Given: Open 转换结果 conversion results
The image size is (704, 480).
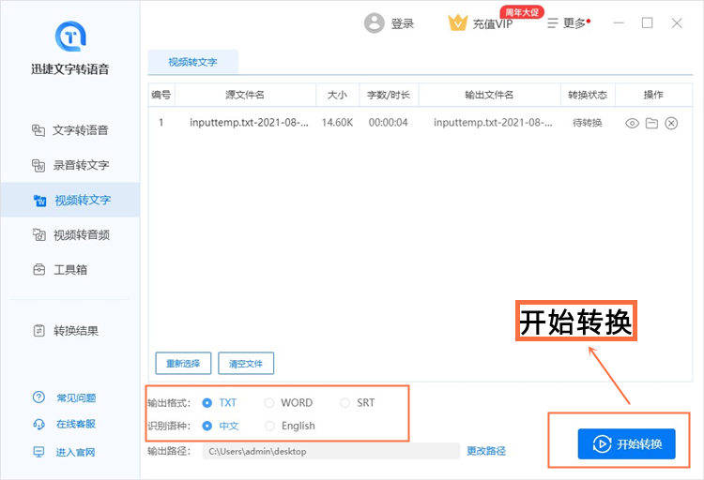Looking at the screenshot, I should [75, 331].
